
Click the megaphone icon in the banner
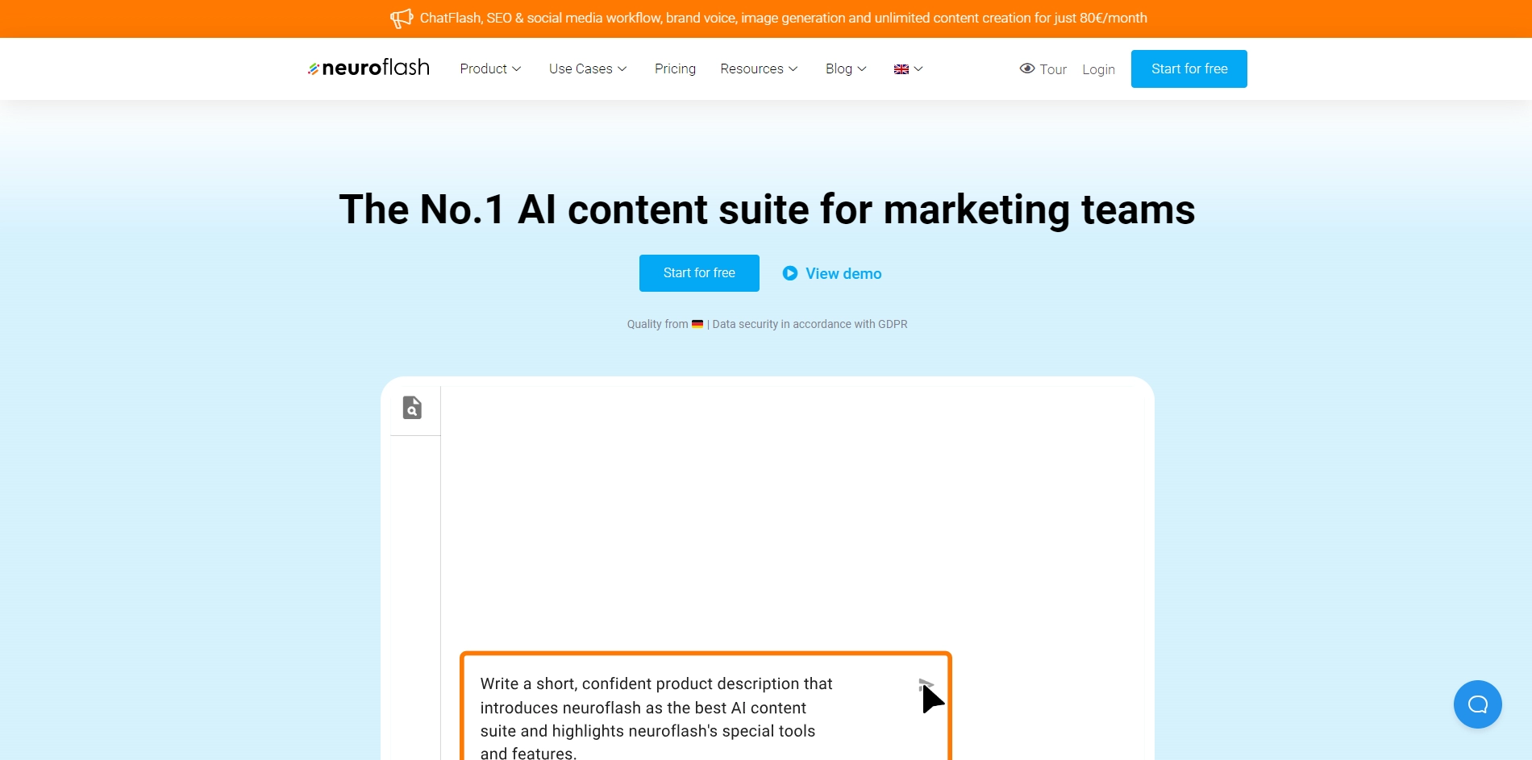(x=401, y=18)
